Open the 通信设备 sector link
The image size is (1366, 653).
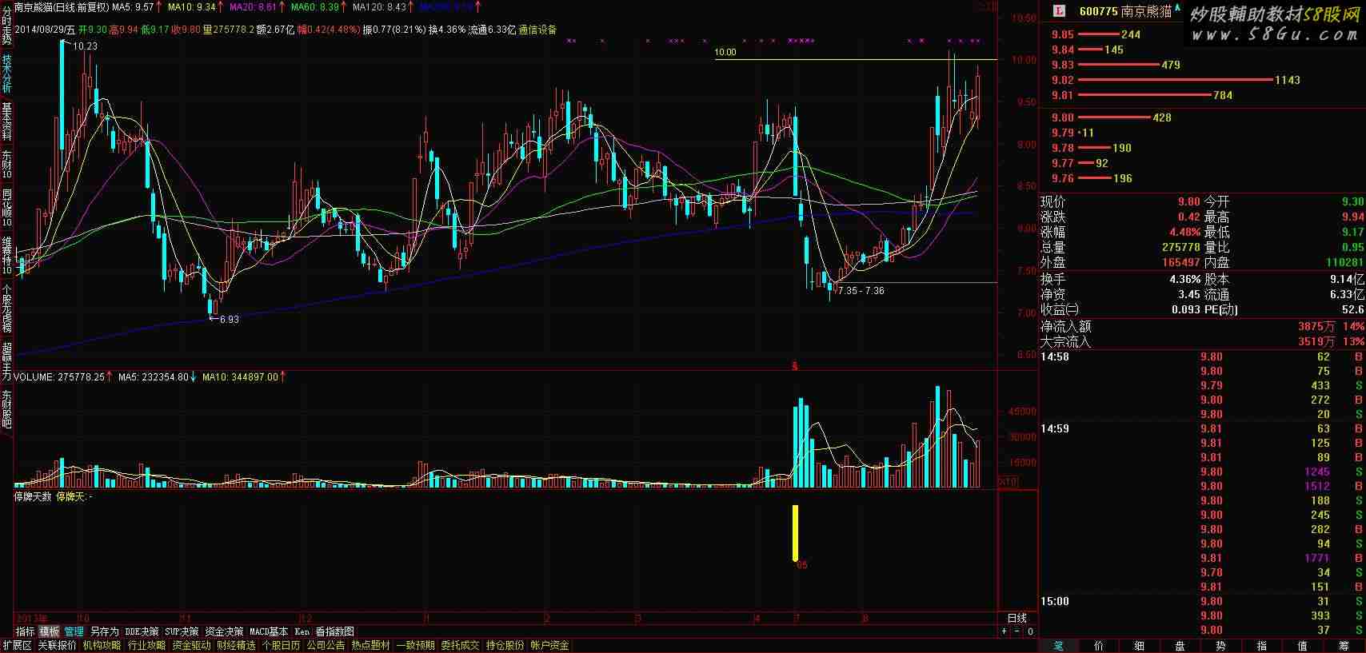point(537,30)
